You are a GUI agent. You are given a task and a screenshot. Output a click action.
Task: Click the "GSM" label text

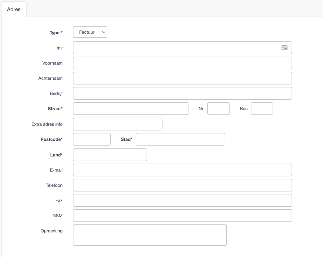57,216
